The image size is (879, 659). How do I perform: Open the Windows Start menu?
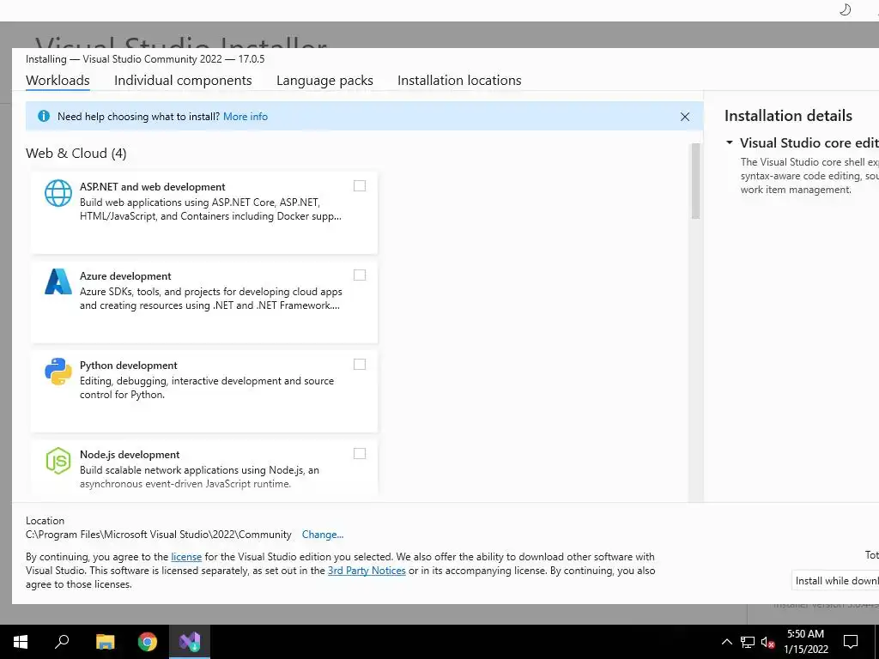pos(21,641)
